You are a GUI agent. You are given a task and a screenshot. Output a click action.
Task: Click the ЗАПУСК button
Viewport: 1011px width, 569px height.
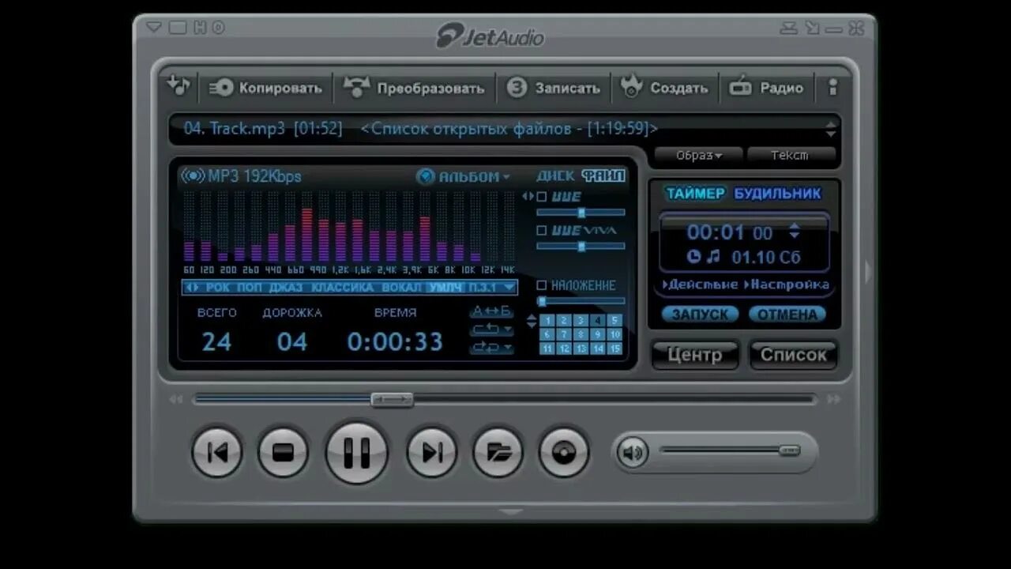pyautogui.click(x=700, y=314)
